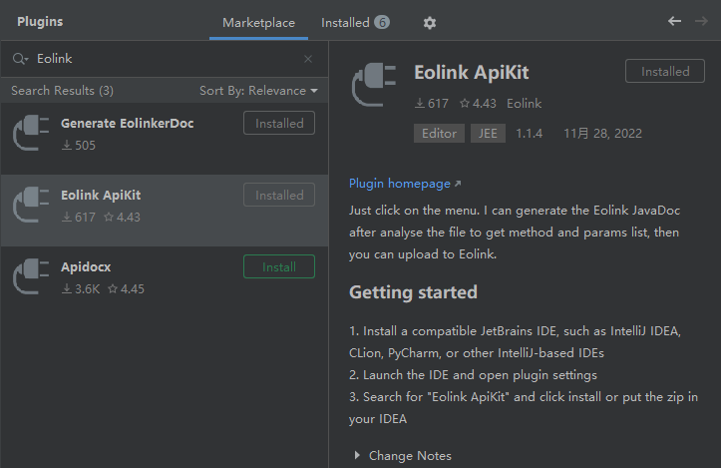
Task: Click the JEE tag
Action: [488, 134]
